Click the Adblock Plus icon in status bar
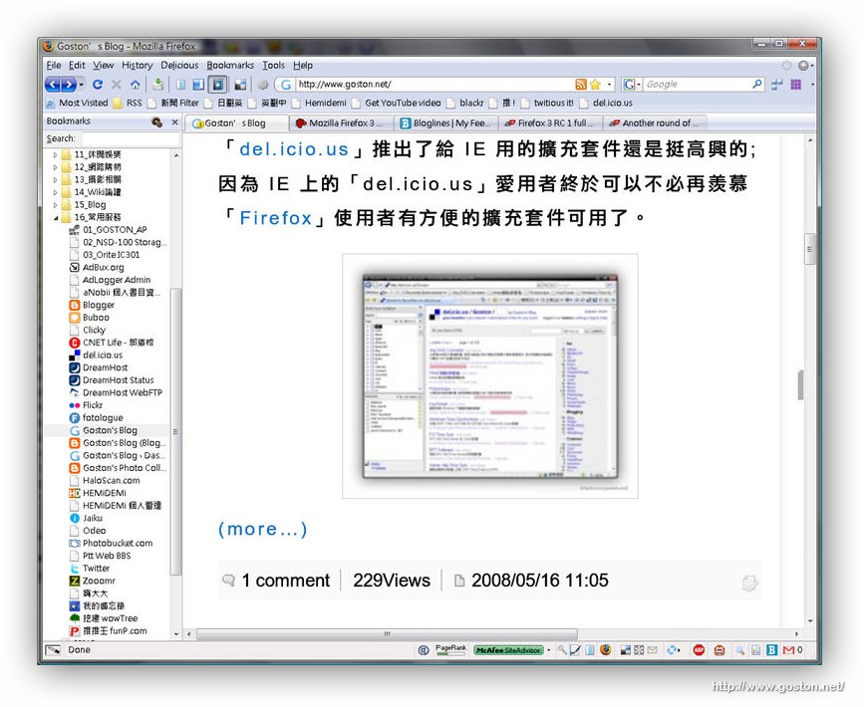Image resolution: width=864 pixels, height=707 pixels. (x=699, y=650)
